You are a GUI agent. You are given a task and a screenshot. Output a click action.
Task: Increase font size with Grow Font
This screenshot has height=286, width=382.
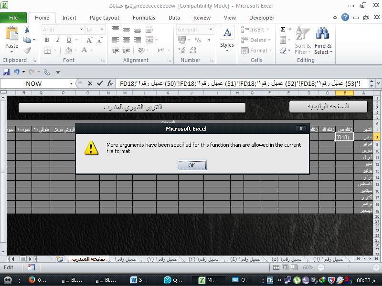tap(89, 40)
